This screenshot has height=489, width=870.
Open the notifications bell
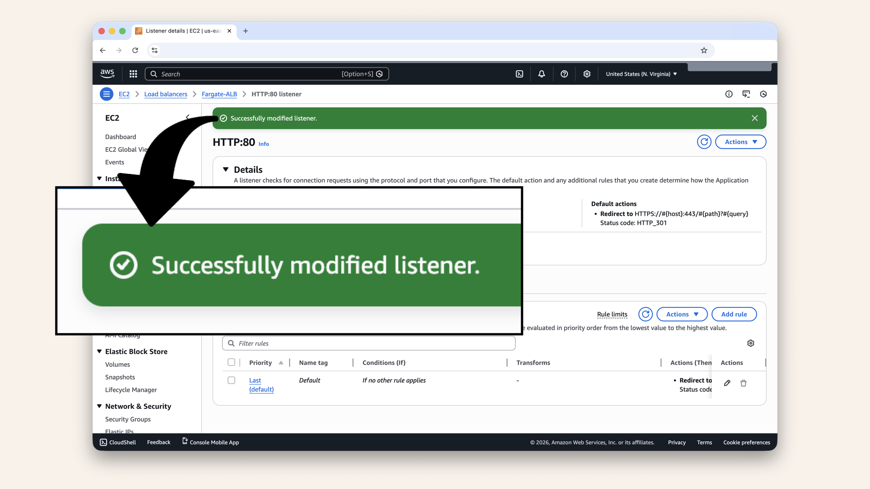point(541,74)
